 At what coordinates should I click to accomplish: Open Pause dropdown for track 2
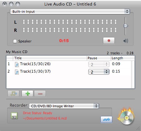[x=99, y=72]
